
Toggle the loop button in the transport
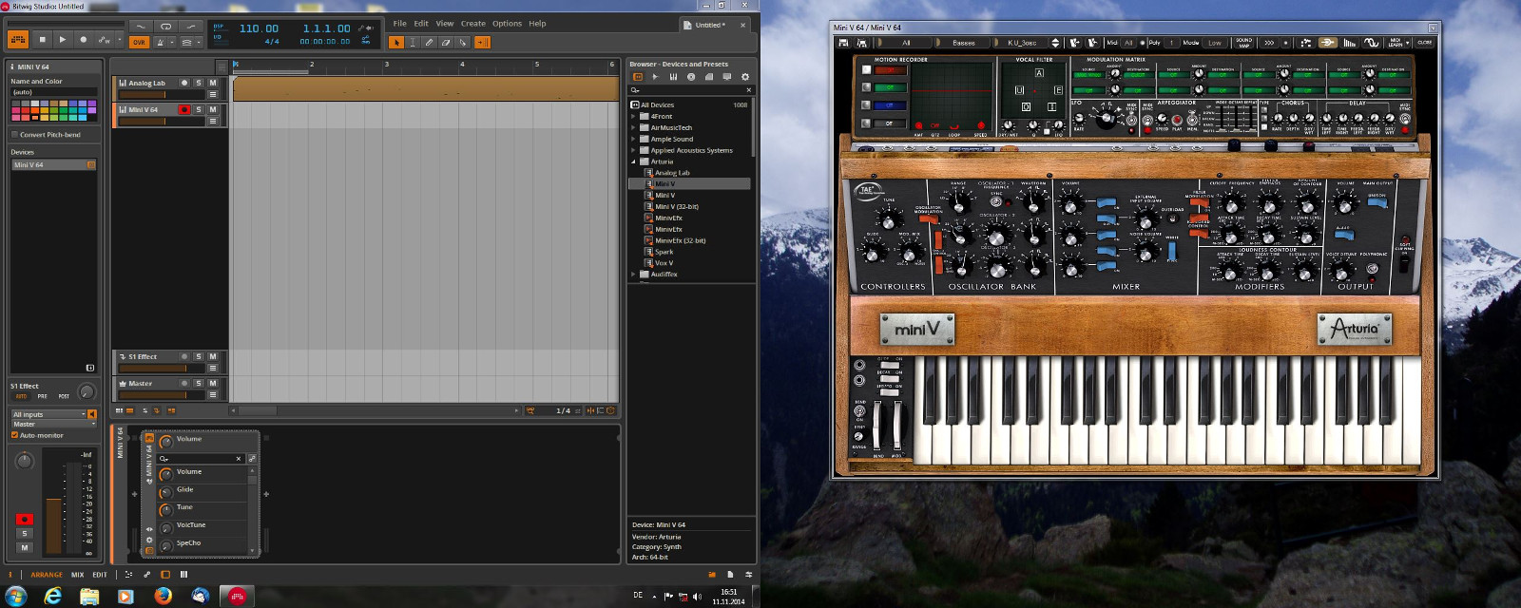[165, 27]
